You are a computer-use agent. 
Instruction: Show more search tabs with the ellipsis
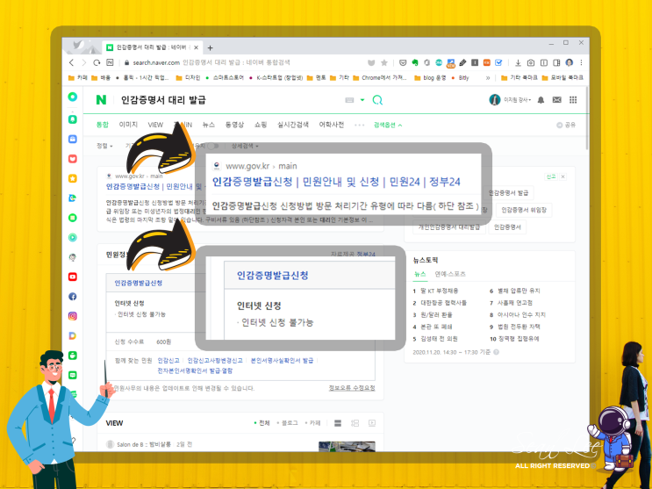(x=359, y=125)
